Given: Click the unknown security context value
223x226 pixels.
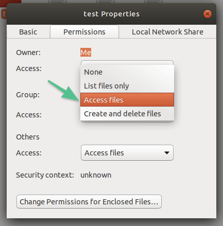Looking at the screenshot, I should click(x=96, y=175).
